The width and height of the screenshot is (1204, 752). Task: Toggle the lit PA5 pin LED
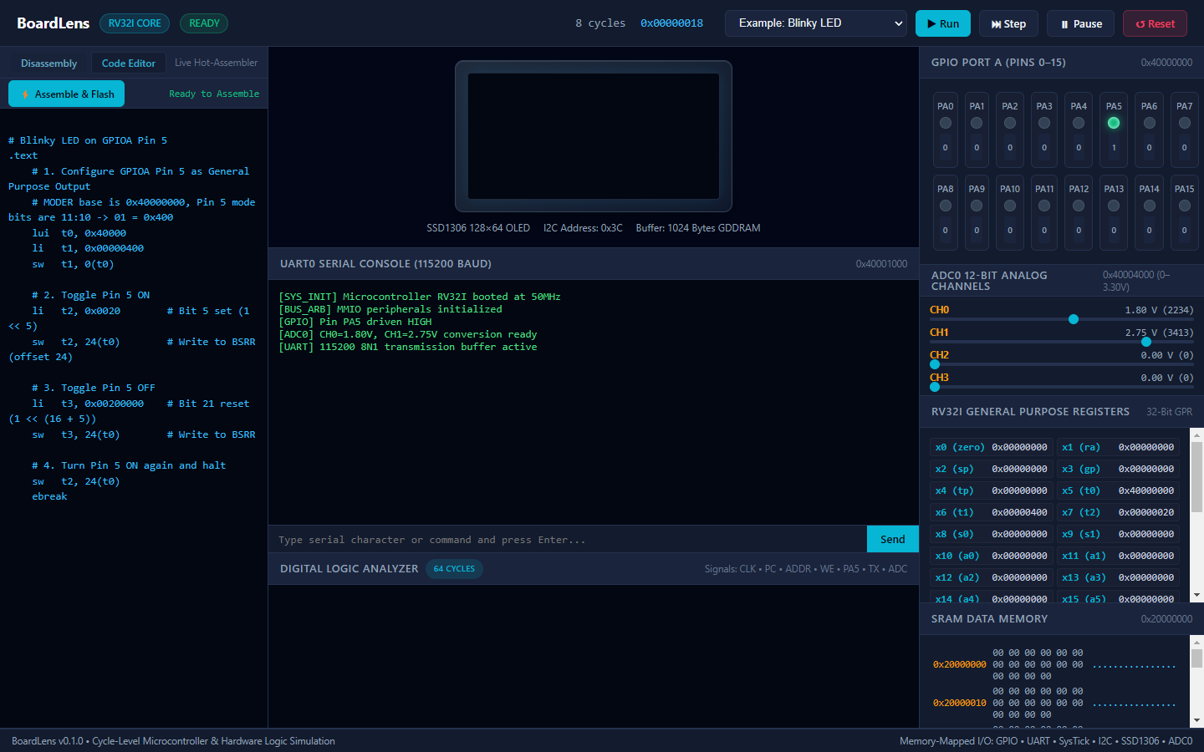coord(1114,123)
